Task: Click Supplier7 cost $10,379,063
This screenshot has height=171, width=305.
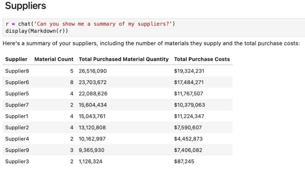Action: (x=189, y=105)
